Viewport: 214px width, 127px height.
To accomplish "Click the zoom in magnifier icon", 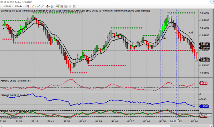I will point(38,6).
